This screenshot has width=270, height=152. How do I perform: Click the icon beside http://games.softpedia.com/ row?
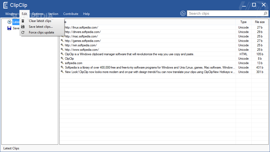(x=62, y=41)
